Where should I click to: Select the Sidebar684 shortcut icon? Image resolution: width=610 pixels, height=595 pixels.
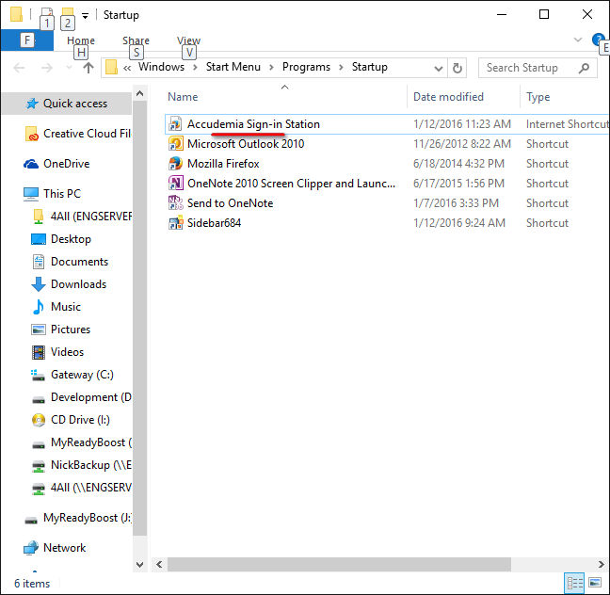[175, 223]
